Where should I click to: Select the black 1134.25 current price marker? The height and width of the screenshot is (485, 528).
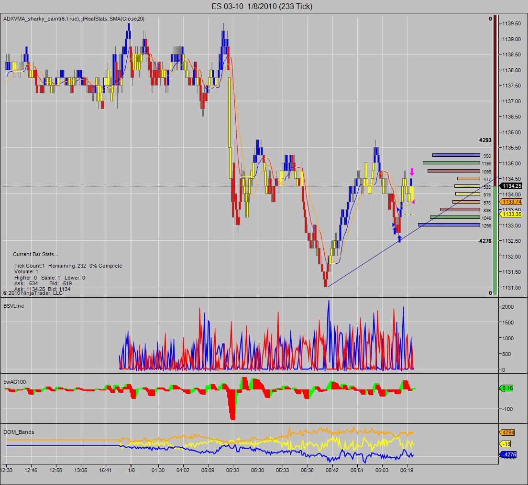(511, 186)
